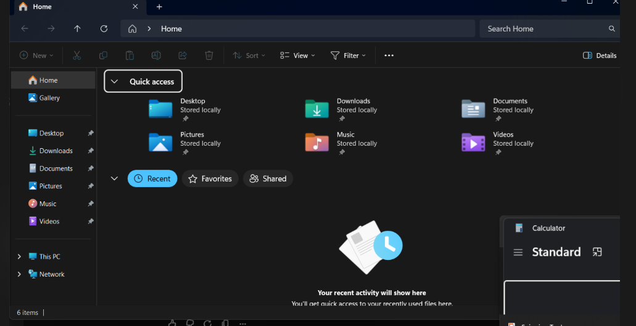
Task: Select the Recent tab
Action: point(152,178)
